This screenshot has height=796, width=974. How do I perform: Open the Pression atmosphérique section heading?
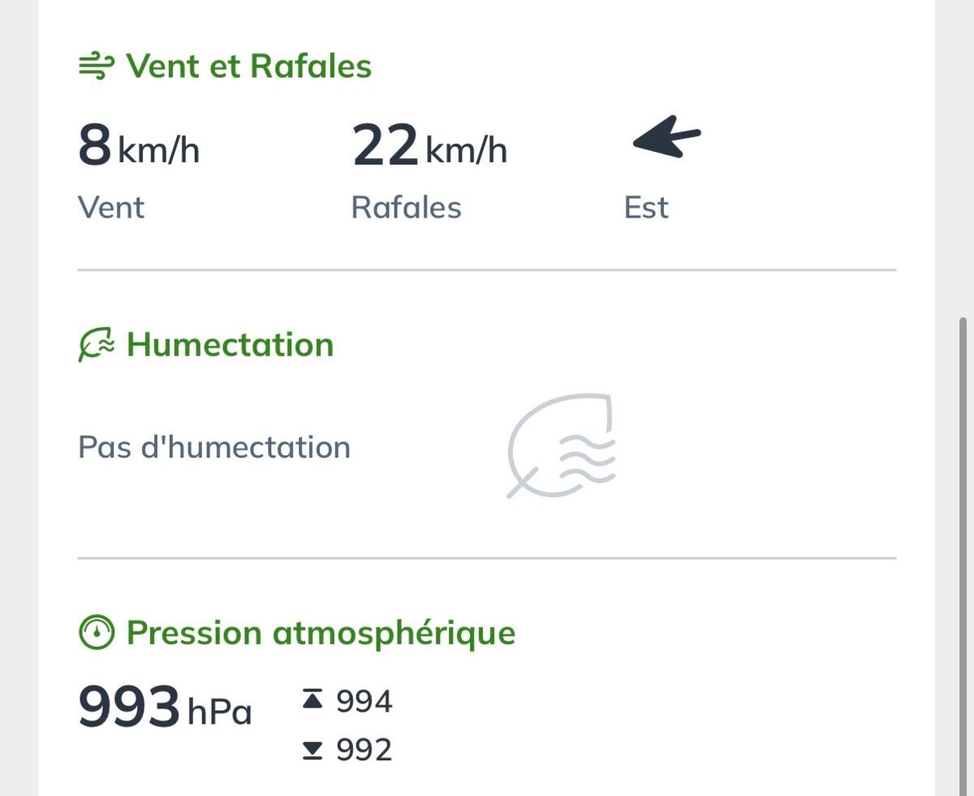[321, 633]
